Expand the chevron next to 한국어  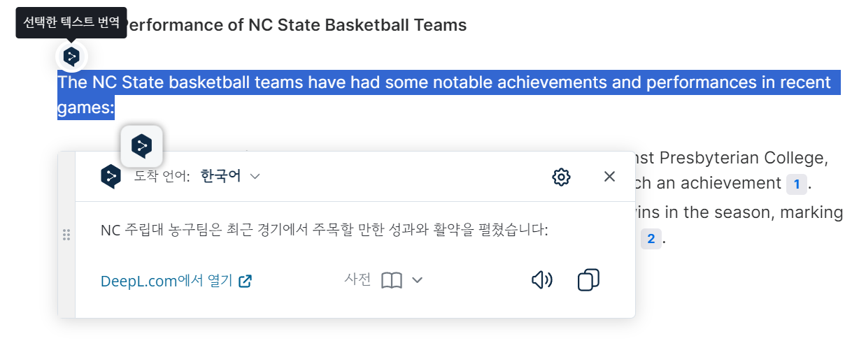click(255, 177)
